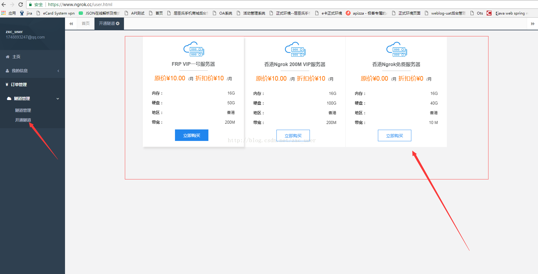Click the yen icon beside 订单管理
This screenshot has width=538, height=274.
pos(7,85)
